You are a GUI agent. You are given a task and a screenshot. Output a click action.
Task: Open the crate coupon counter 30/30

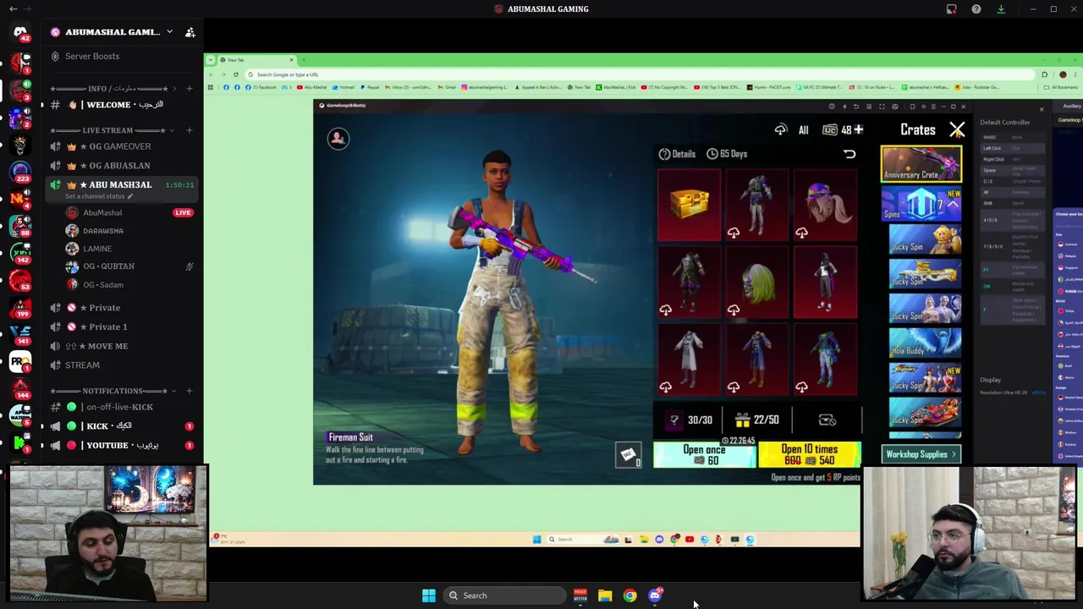[690, 420]
